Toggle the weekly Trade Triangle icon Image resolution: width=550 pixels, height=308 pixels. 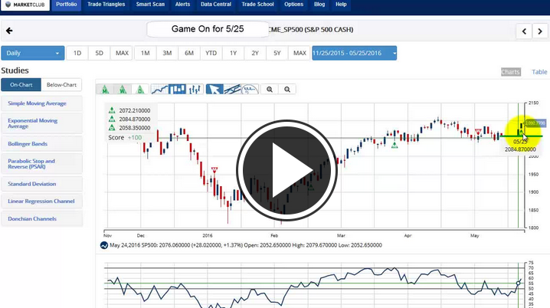(123, 89)
